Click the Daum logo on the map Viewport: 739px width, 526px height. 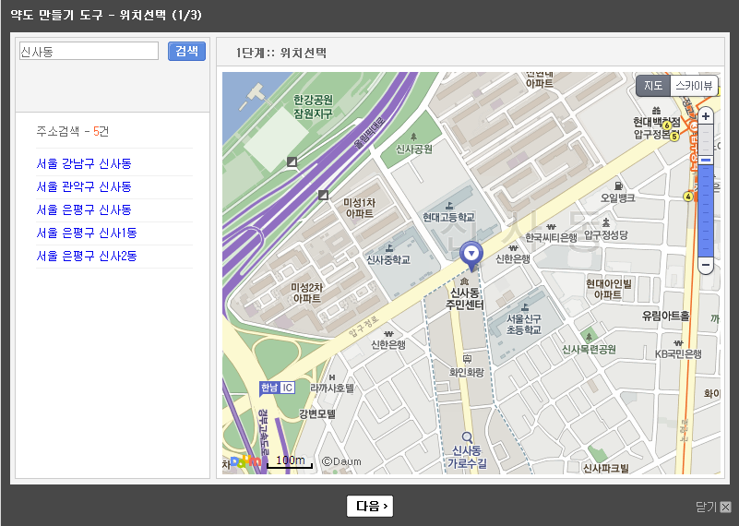tap(244, 461)
